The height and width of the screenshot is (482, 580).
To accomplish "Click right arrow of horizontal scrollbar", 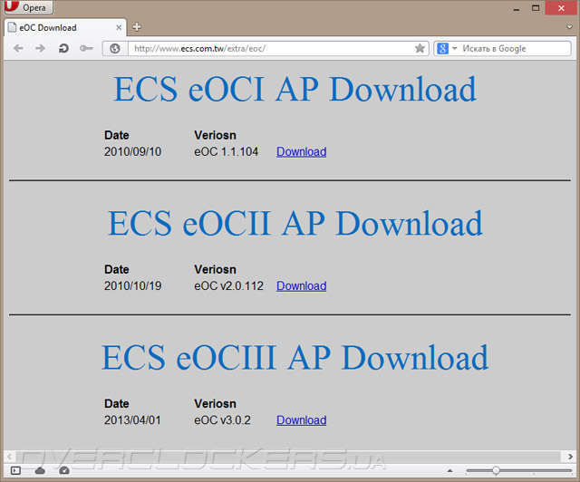I will (x=570, y=457).
